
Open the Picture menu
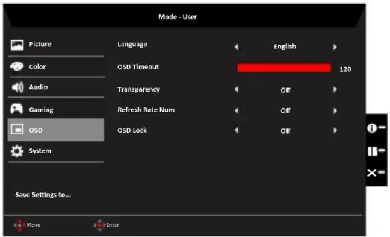[56, 45]
